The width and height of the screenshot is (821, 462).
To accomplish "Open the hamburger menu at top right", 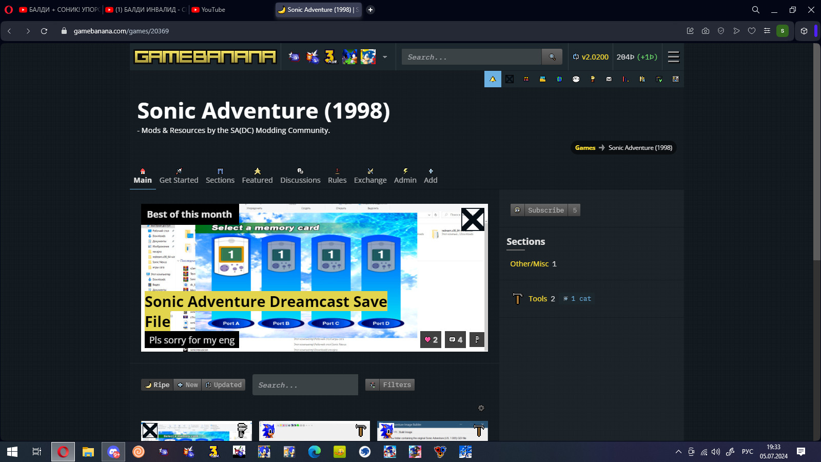I will tap(673, 57).
